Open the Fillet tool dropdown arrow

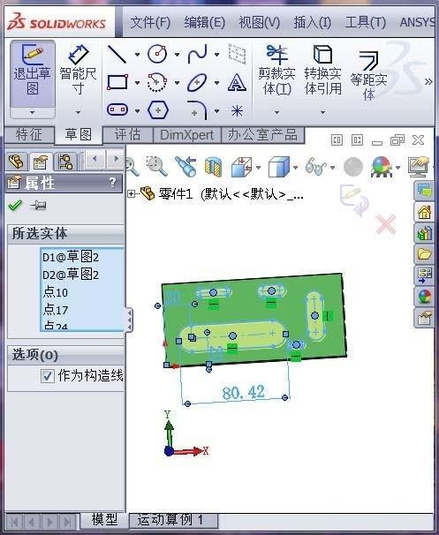pos(216,111)
